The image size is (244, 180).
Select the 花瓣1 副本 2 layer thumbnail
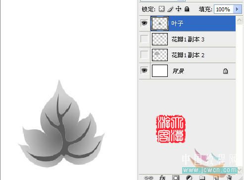(160, 55)
